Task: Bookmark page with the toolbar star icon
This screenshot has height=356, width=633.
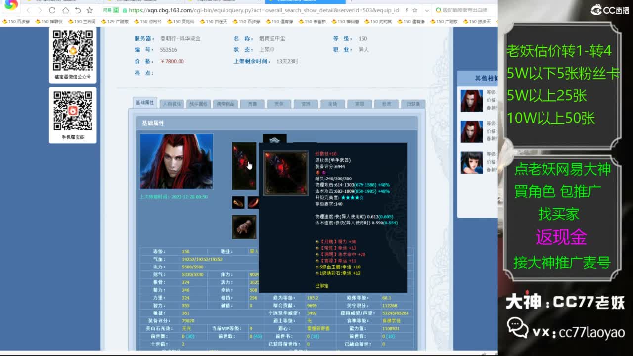Action: tap(90, 10)
